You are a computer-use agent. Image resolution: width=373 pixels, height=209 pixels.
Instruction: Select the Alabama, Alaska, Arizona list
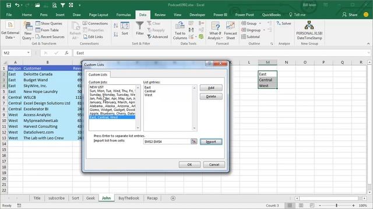point(112,106)
